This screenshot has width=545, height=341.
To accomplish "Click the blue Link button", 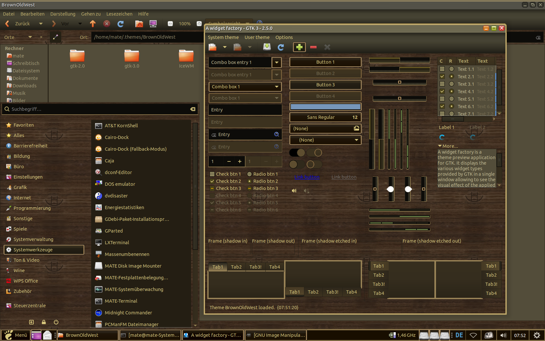I will tap(307, 177).
